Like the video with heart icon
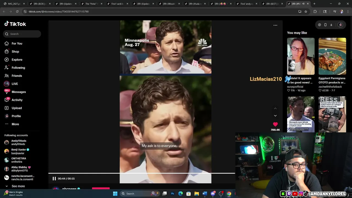 [x=275, y=125]
